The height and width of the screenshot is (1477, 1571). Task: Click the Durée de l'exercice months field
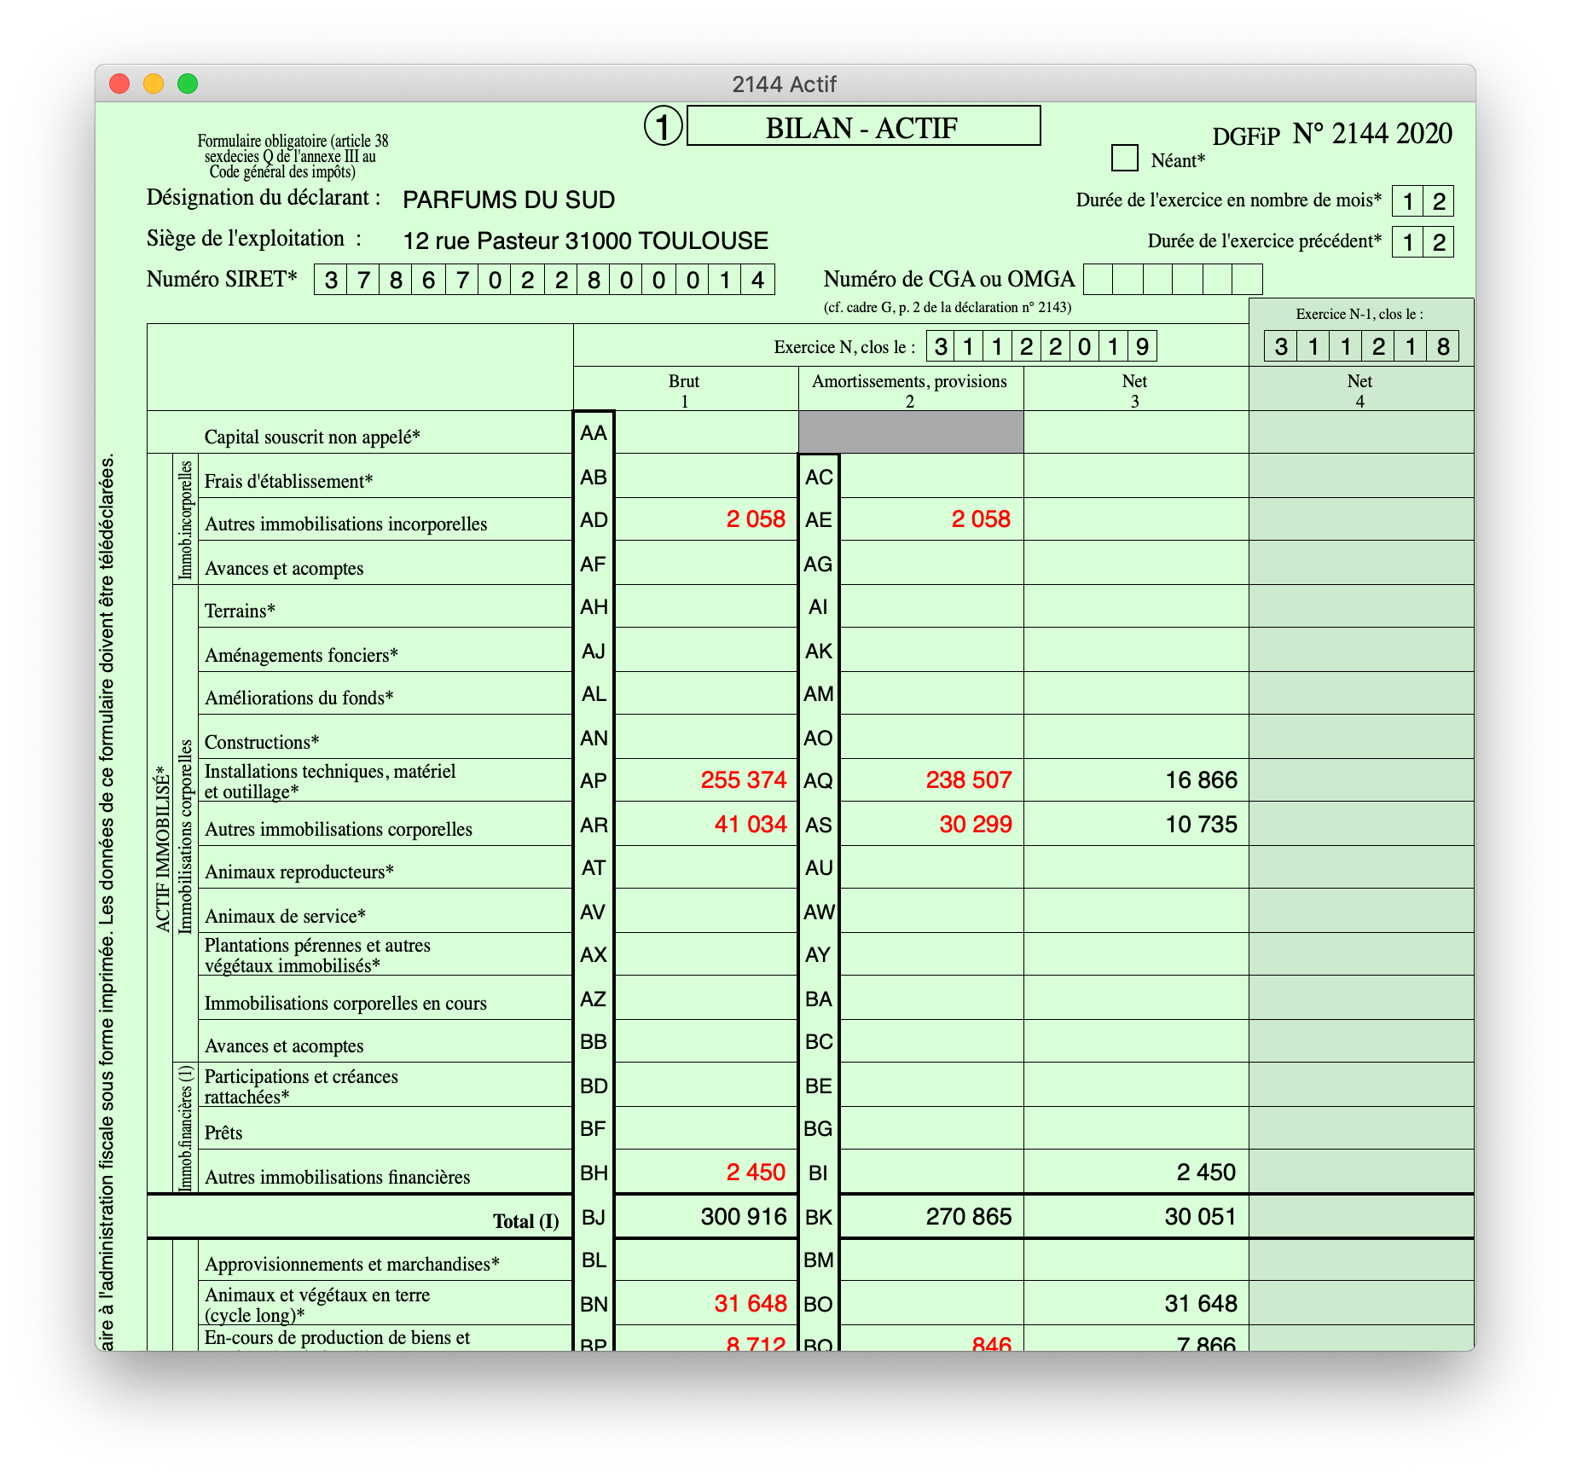tap(1423, 201)
